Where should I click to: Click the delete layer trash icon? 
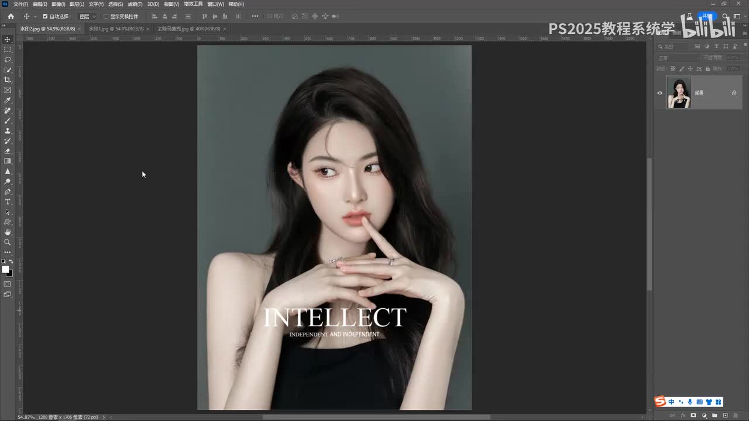pyautogui.click(x=736, y=416)
